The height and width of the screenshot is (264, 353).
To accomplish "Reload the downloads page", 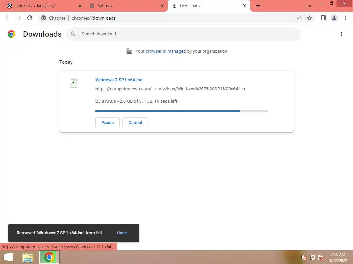I will pyautogui.click(x=30, y=18).
